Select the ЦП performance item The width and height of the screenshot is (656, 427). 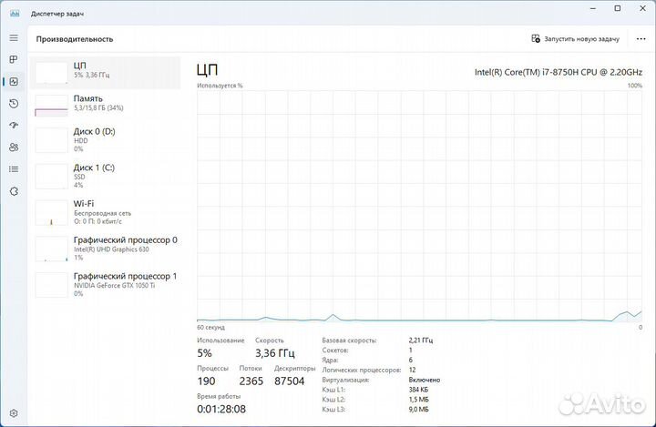point(105,73)
